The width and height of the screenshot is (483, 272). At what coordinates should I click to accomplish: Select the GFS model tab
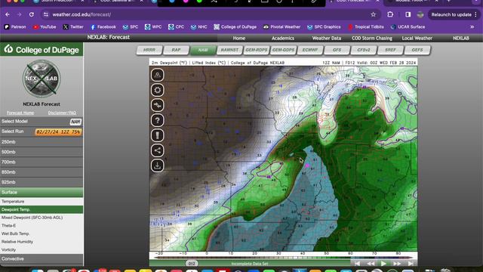pos(337,50)
